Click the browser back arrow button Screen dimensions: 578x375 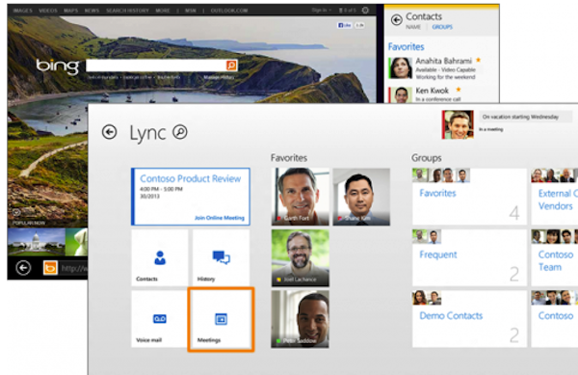(x=23, y=268)
